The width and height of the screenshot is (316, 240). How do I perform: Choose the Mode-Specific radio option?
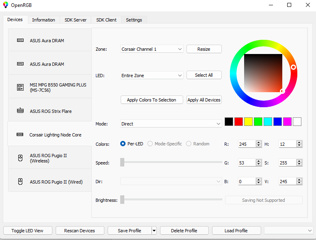tap(150, 144)
